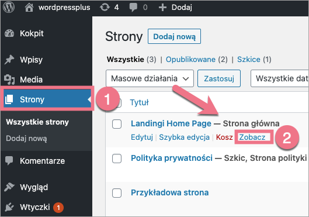Image resolution: width=309 pixels, height=217 pixels.
Task: Click the home icon beside wordpressplus
Action: (x=29, y=8)
